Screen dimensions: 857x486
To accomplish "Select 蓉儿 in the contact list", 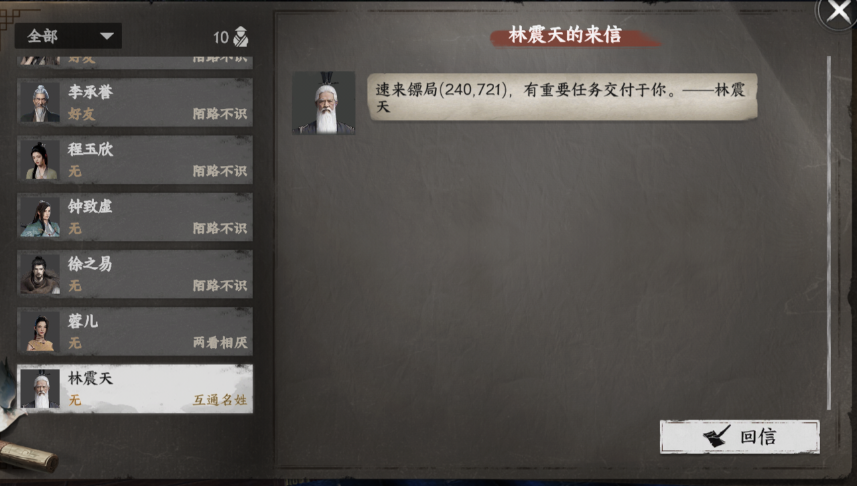I will click(x=135, y=331).
